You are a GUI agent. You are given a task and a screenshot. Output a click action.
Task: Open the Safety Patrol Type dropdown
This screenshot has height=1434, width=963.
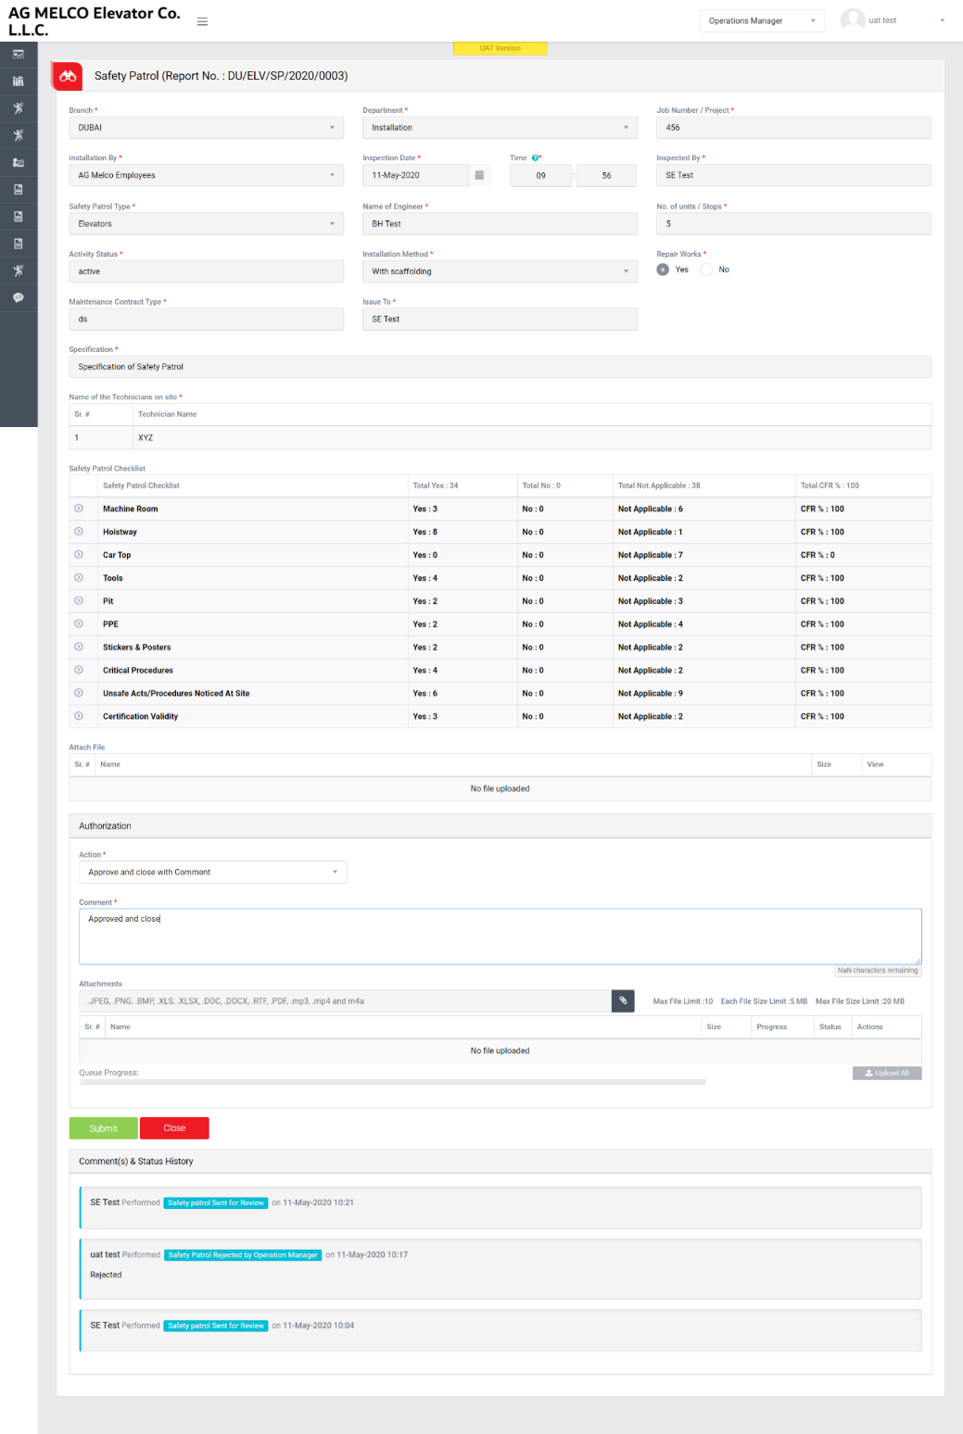coord(206,223)
